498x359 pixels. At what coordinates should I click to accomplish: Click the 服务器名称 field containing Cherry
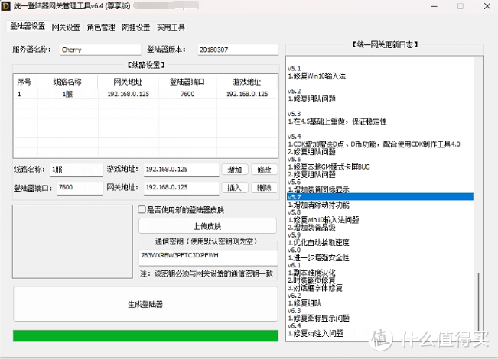click(100, 50)
